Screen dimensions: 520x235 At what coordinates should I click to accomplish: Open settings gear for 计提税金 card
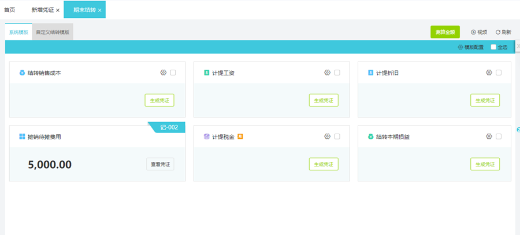(328, 137)
